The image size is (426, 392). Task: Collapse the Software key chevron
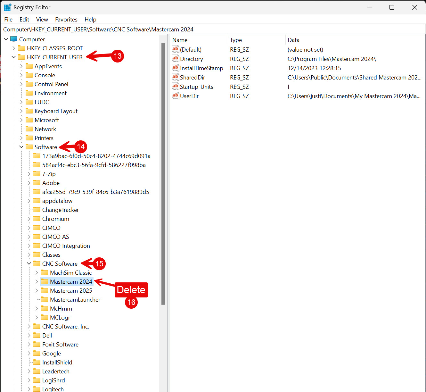coord(21,147)
